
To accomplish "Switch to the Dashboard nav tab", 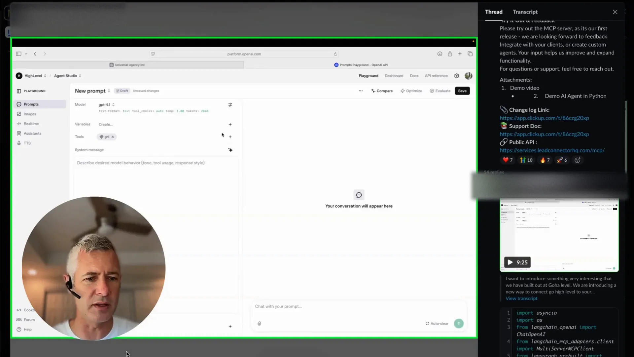I will pos(394,76).
